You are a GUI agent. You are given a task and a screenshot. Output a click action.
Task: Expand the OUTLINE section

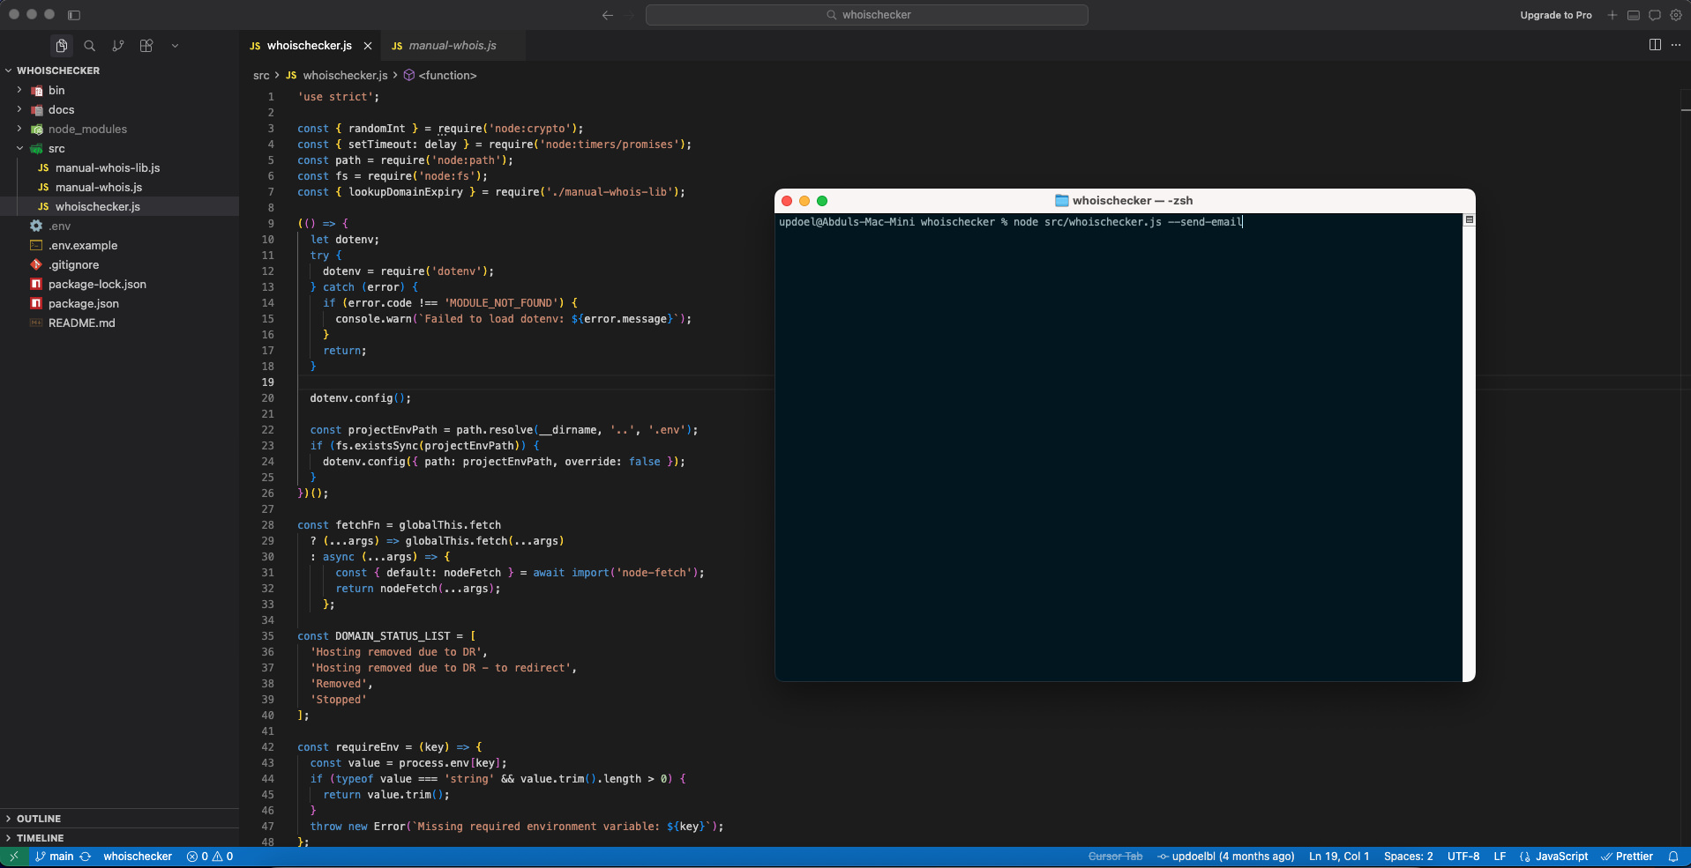(39, 819)
